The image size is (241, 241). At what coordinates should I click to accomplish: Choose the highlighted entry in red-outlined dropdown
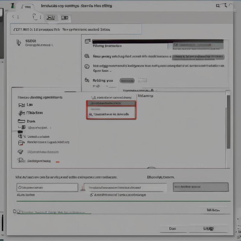pos(111,103)
